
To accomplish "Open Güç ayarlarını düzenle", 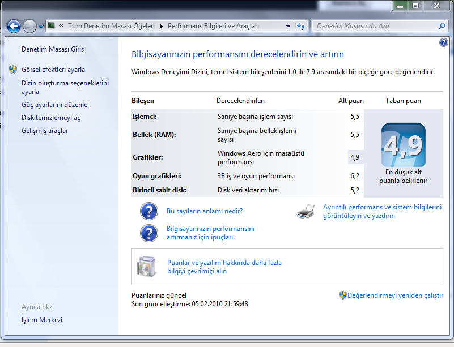I will pyautogui.click(x=54, y=105).
